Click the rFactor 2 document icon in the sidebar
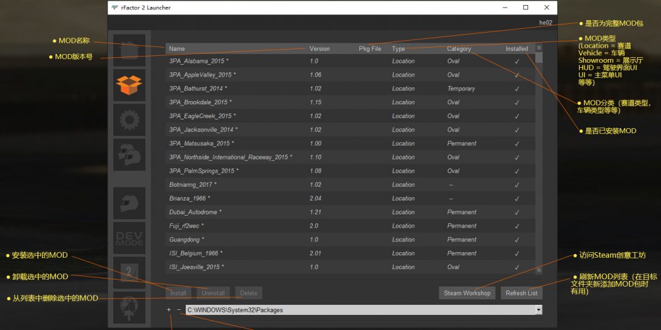Image resolution: width=661 pixels, height=330 pixels. [130, 273]
